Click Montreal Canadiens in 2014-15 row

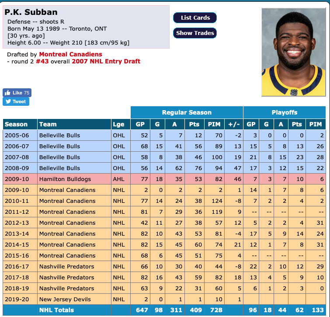[67, 245]
